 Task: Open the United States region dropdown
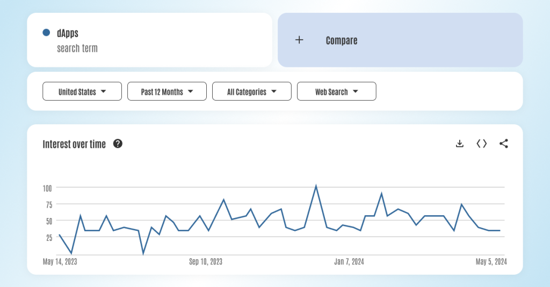coord(82,92)
